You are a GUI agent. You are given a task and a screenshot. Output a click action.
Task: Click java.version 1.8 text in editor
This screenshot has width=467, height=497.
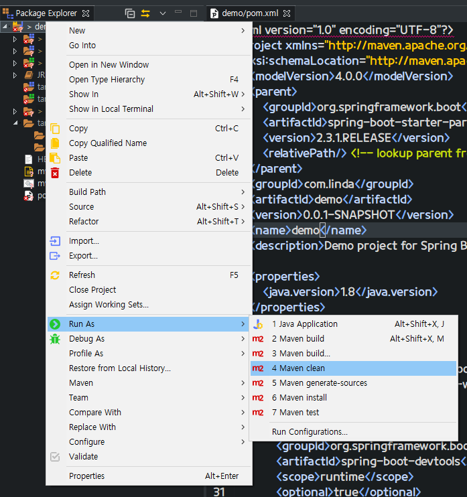[x=348, y=292]
